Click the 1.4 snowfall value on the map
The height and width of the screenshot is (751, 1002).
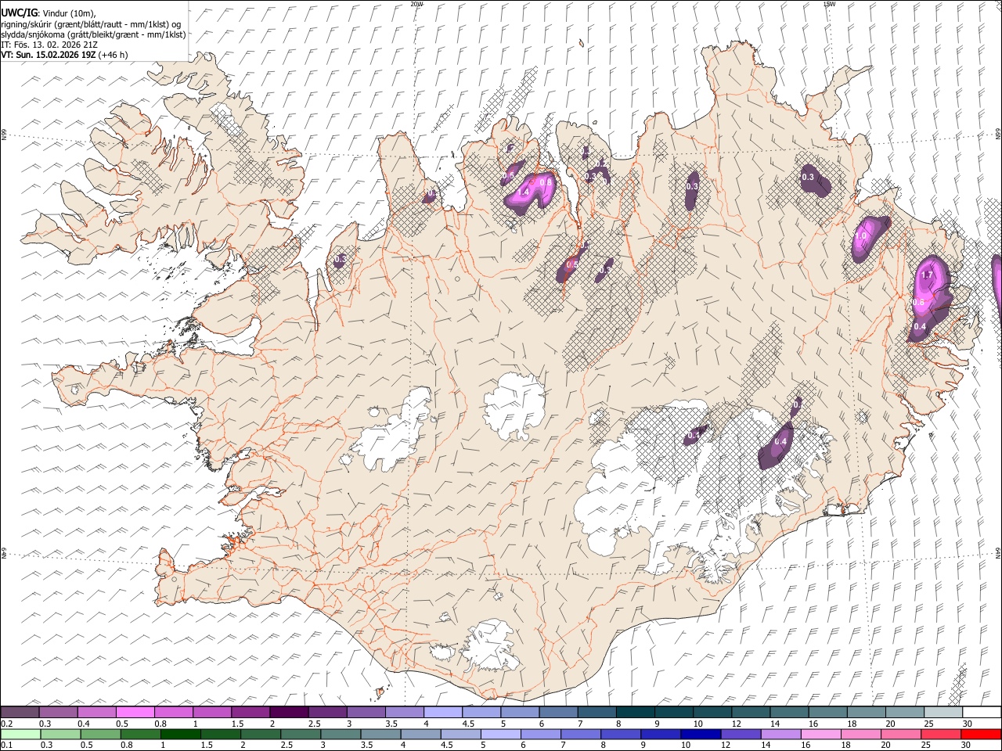pos(524,192)
